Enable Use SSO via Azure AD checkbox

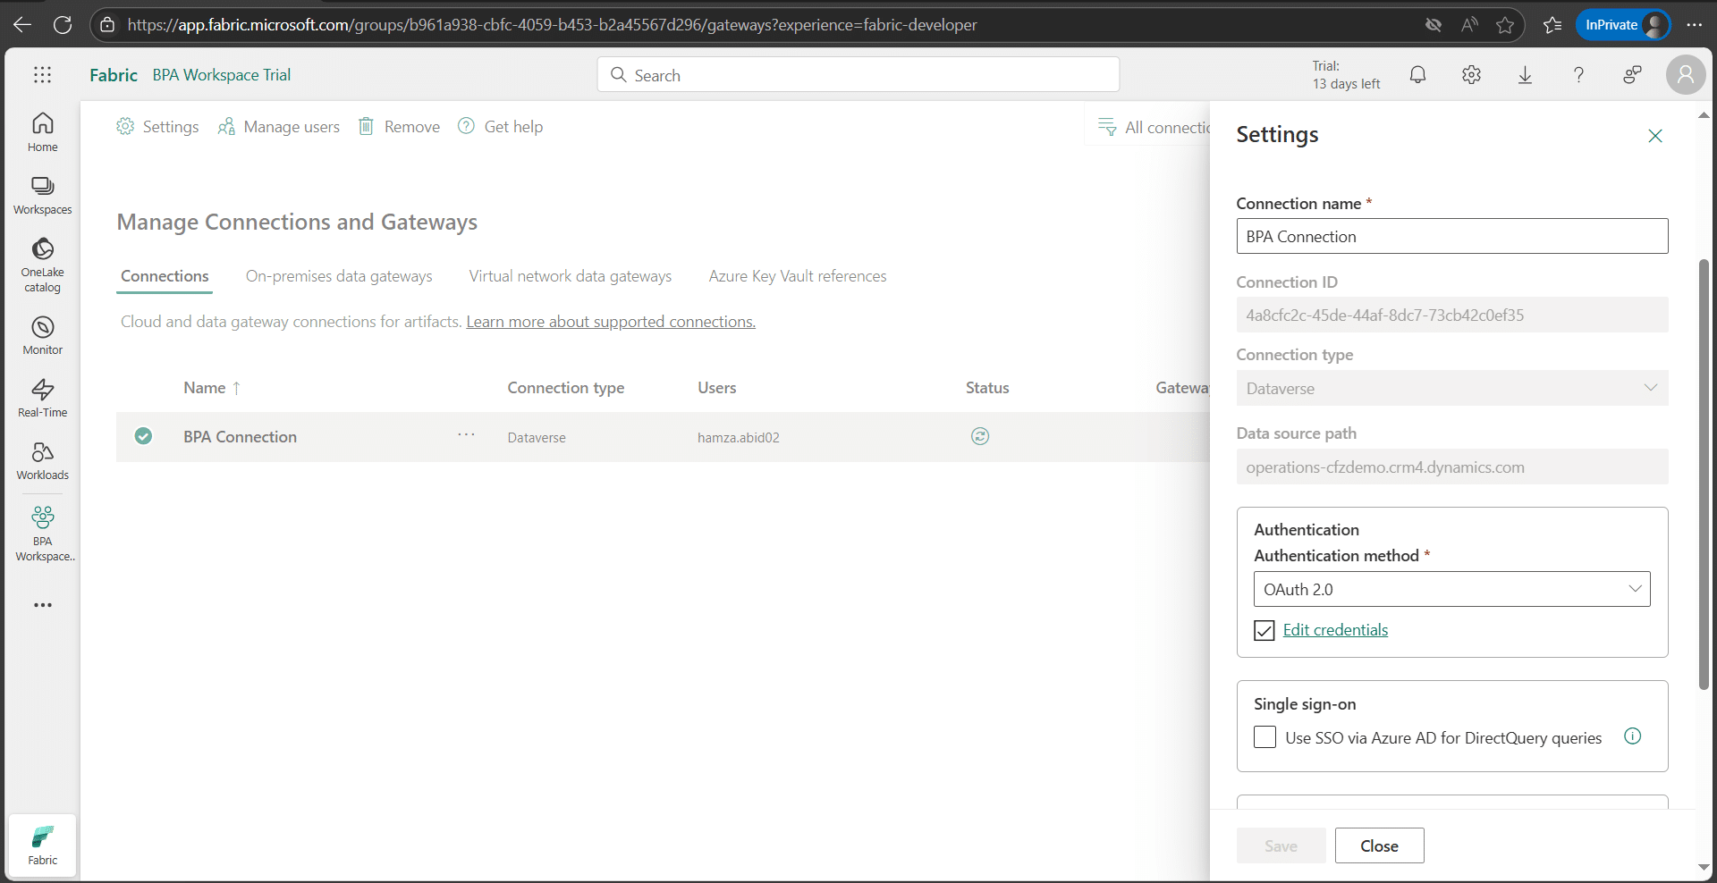[x=1264, y=737]
